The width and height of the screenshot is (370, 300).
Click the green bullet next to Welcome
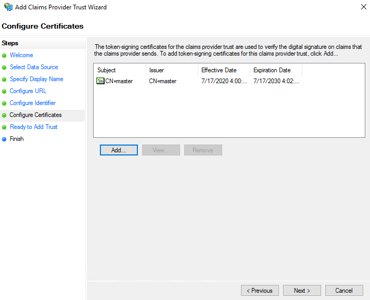(x=5, y=56)
